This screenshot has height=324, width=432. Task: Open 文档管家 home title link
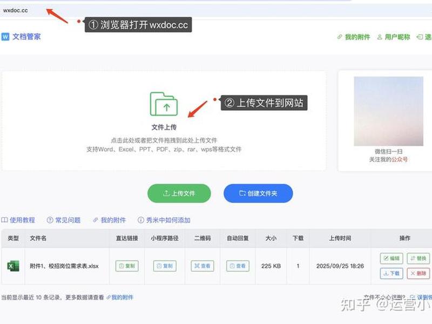pos(26,37)
